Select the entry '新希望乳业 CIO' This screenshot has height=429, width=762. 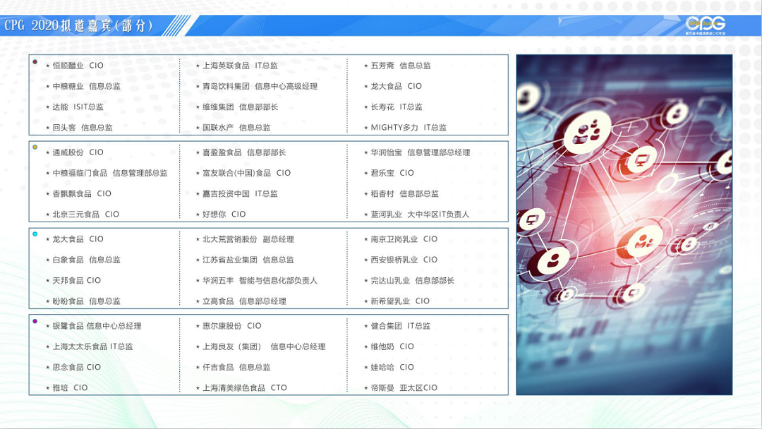(x=400, y=301)
